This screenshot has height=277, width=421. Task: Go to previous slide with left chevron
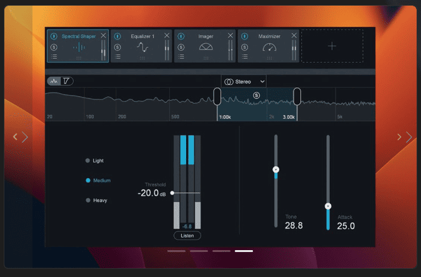click(16, 137)
